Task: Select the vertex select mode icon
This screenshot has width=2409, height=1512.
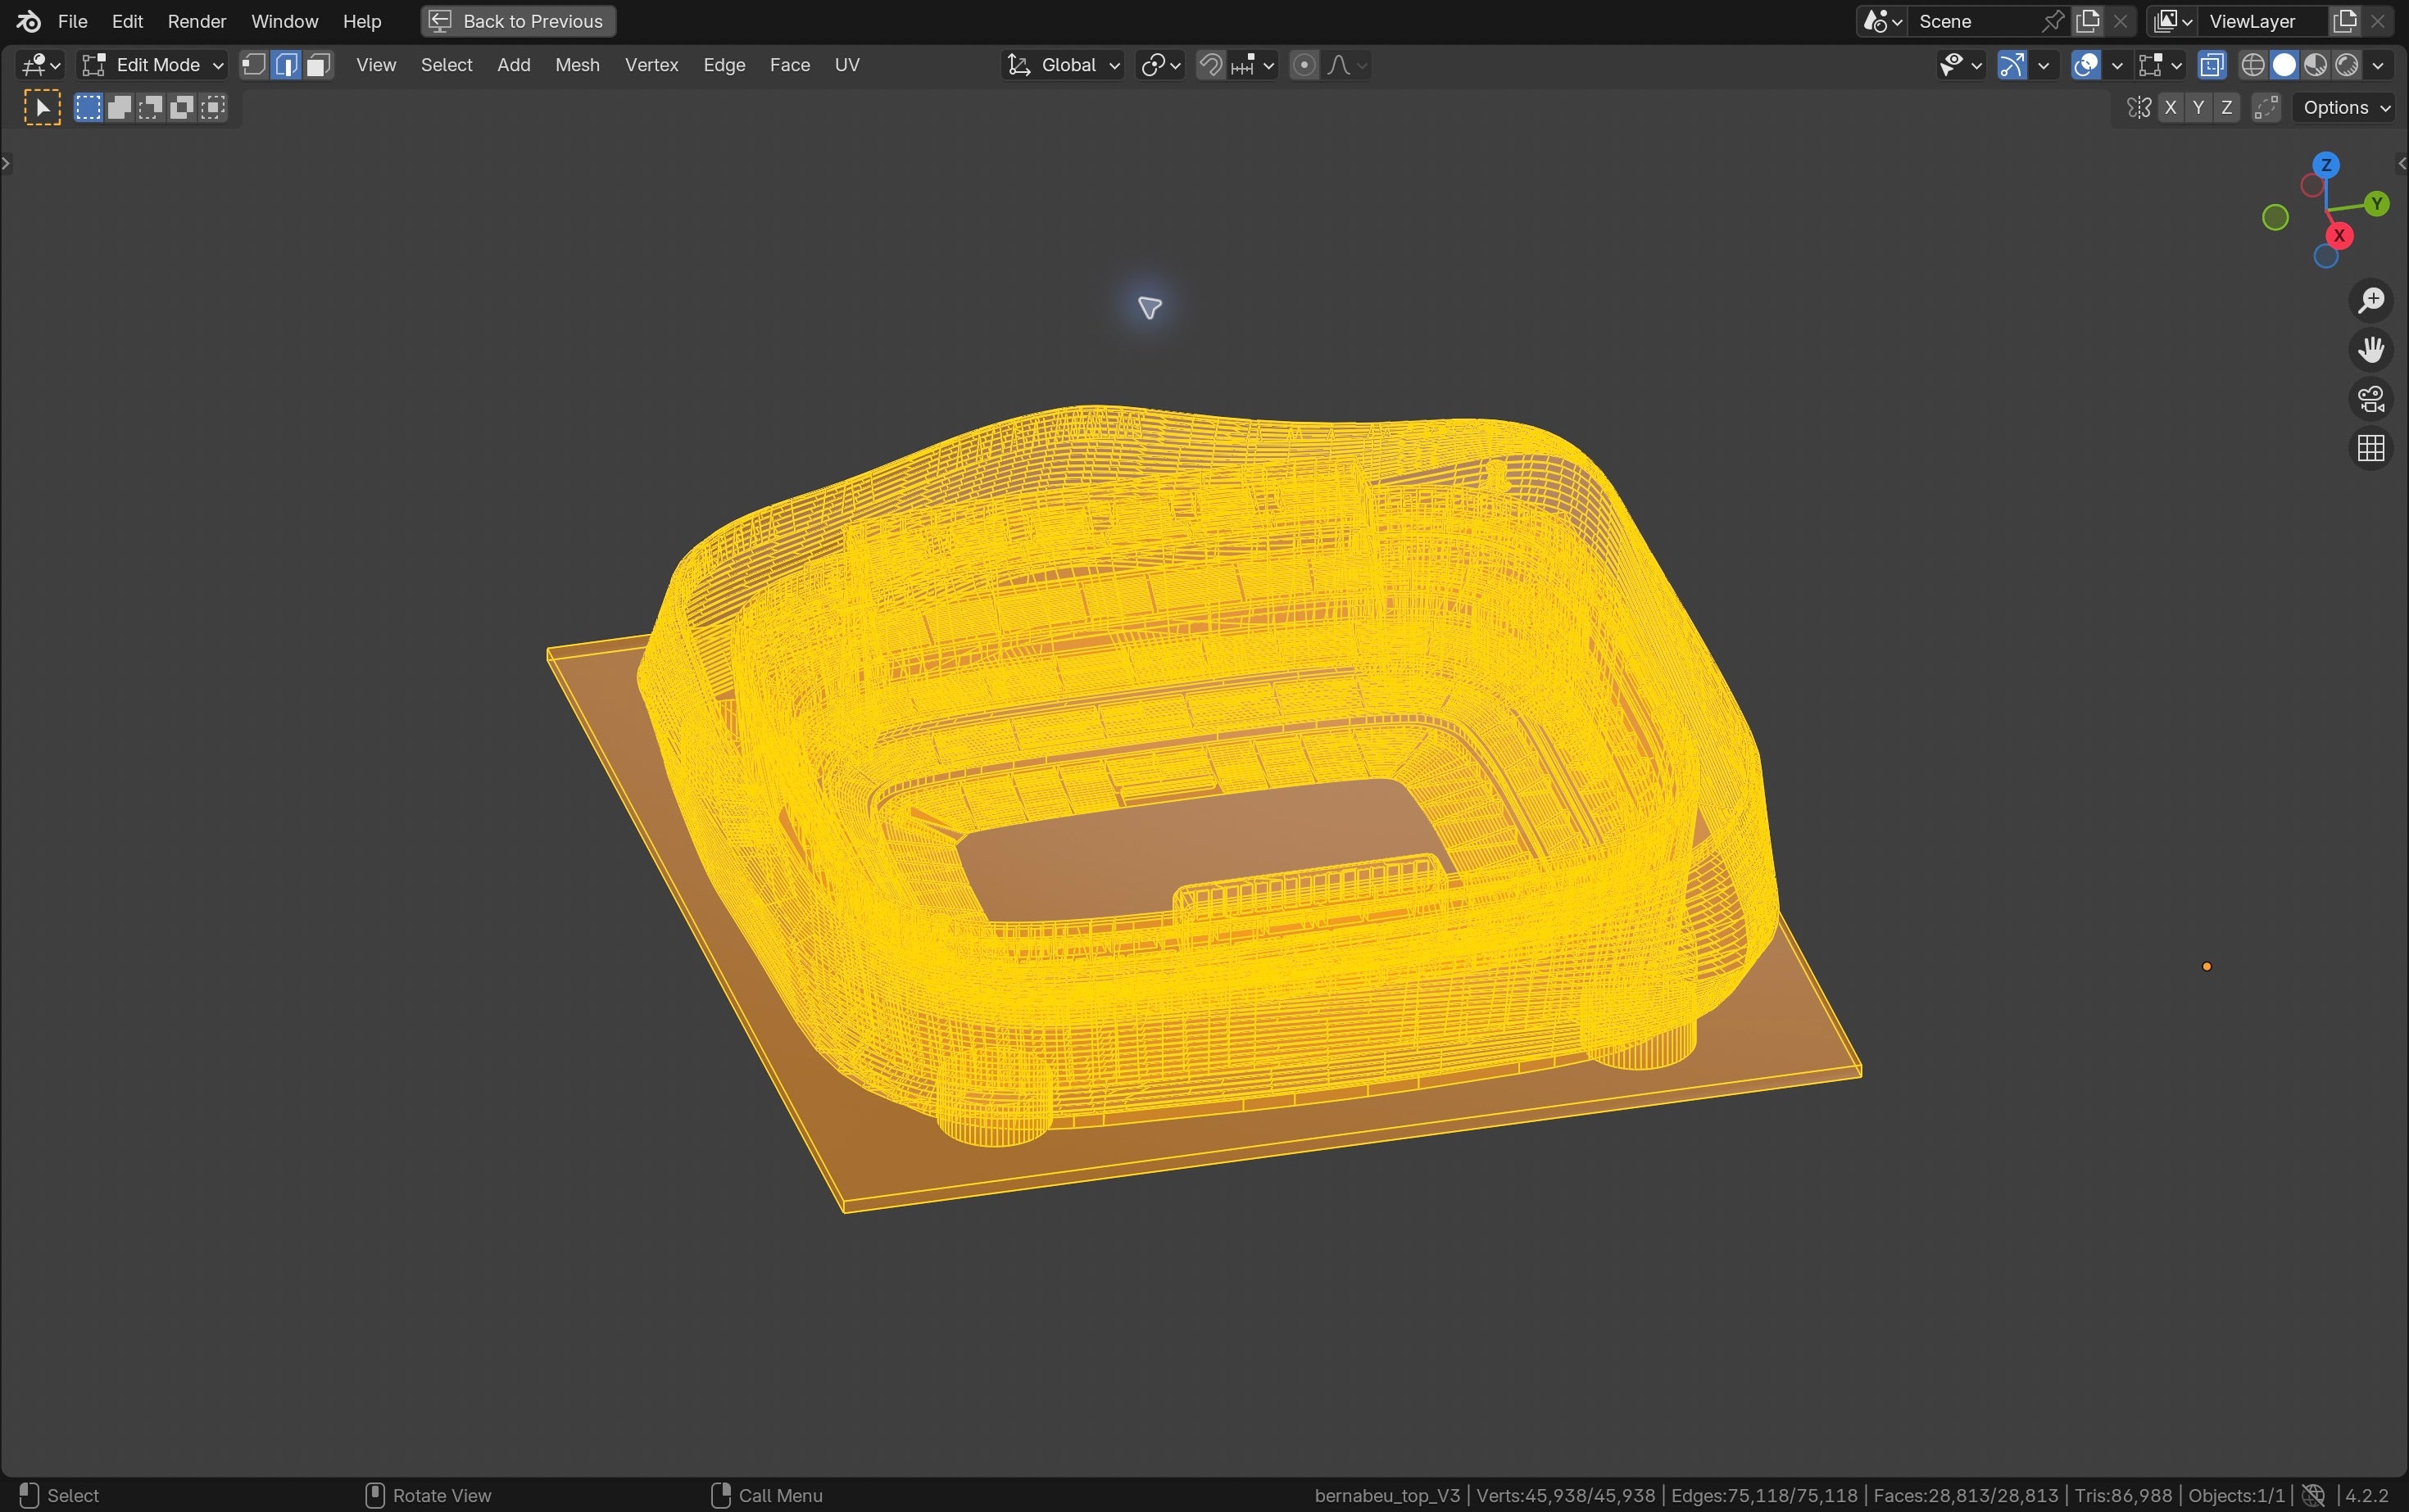Action: click(254, 65)
